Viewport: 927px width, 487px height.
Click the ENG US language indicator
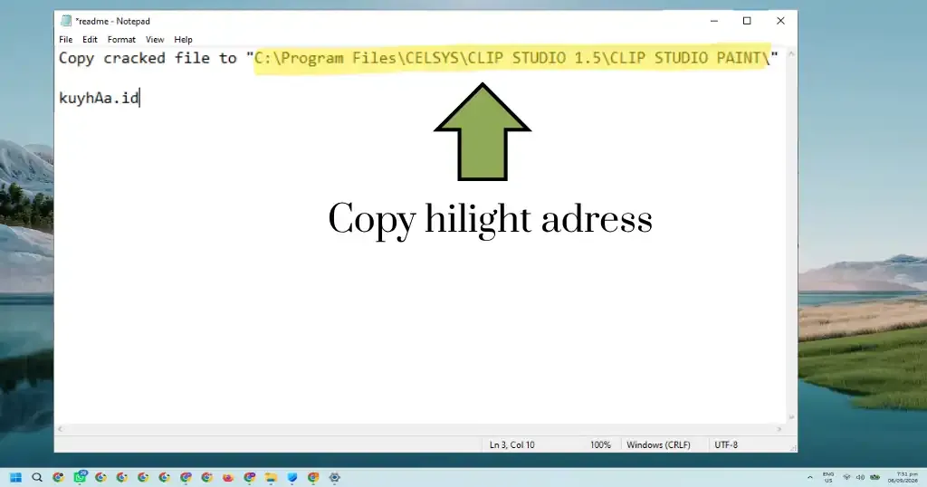tap(828, 478)
